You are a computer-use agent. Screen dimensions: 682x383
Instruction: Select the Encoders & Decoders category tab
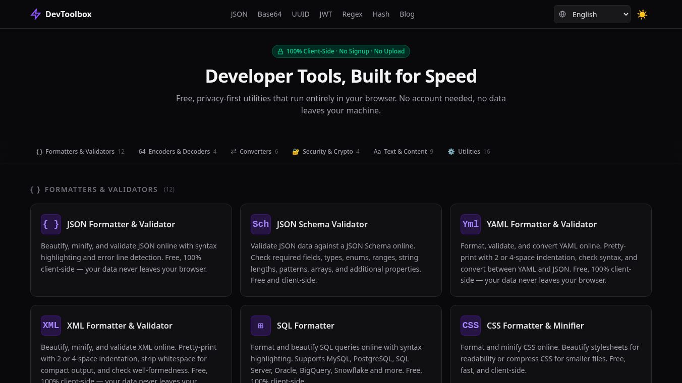pos(178,152)
